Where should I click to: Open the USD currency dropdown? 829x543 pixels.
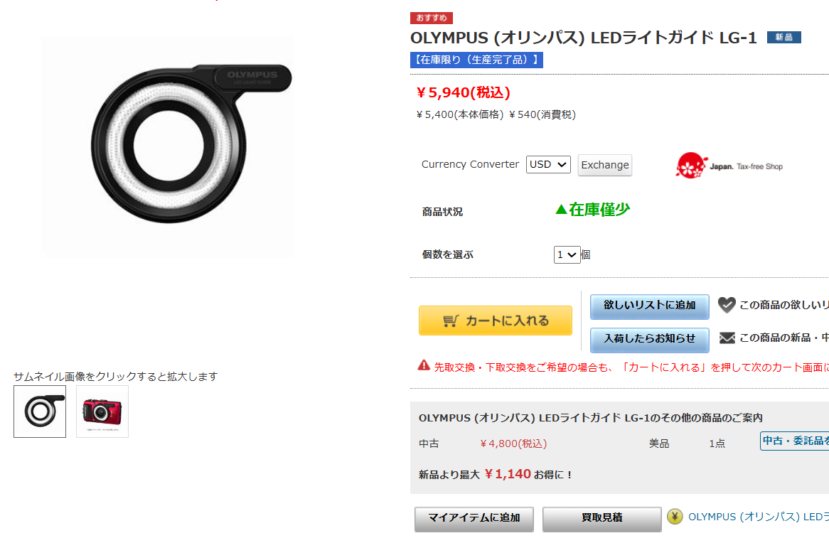548,164
